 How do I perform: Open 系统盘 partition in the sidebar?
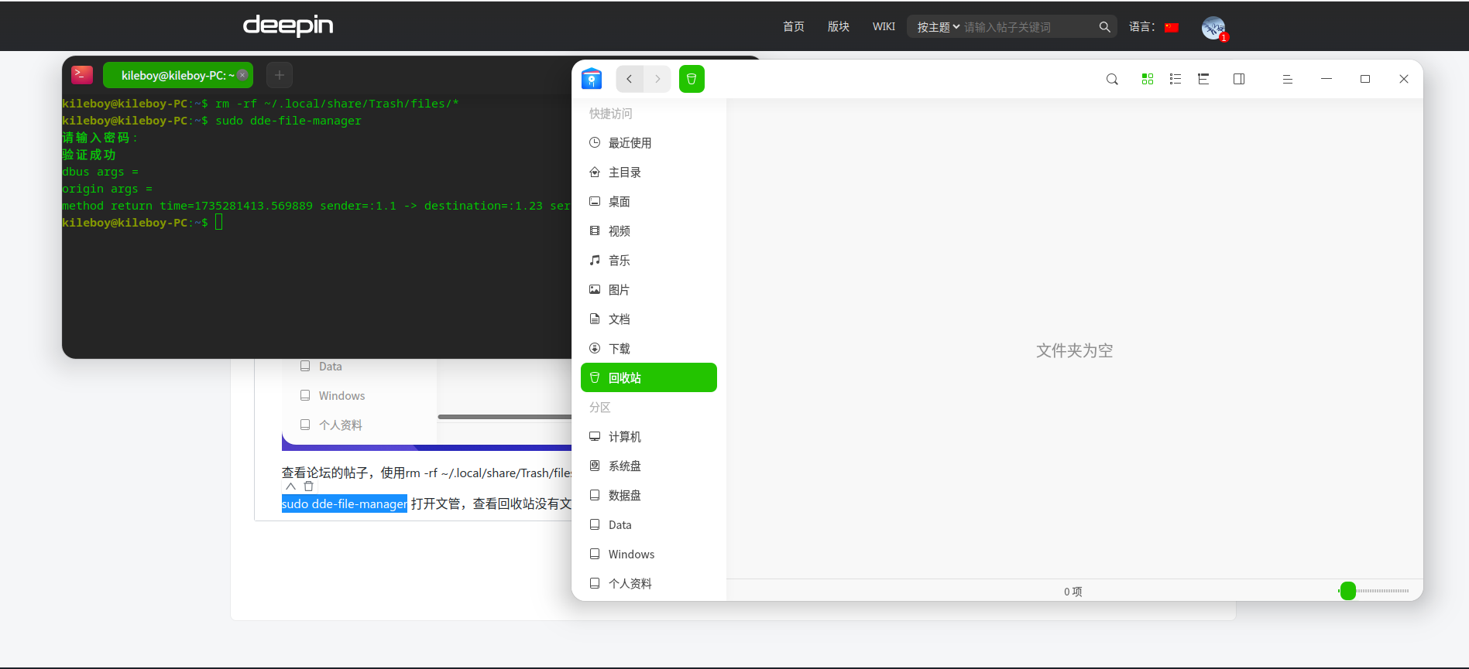pos(649,466)
